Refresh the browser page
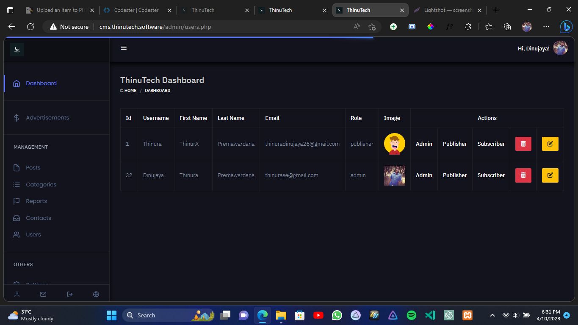This screenshot has width=578, height=325. [x=30, y=27]
